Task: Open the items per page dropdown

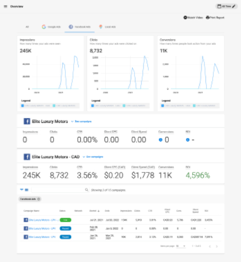Action: tap(181, 246)
